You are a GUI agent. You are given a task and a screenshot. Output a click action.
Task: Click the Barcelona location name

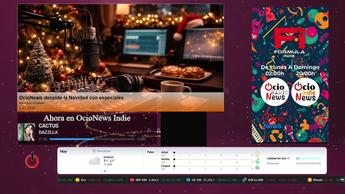[x=103, y=151]
